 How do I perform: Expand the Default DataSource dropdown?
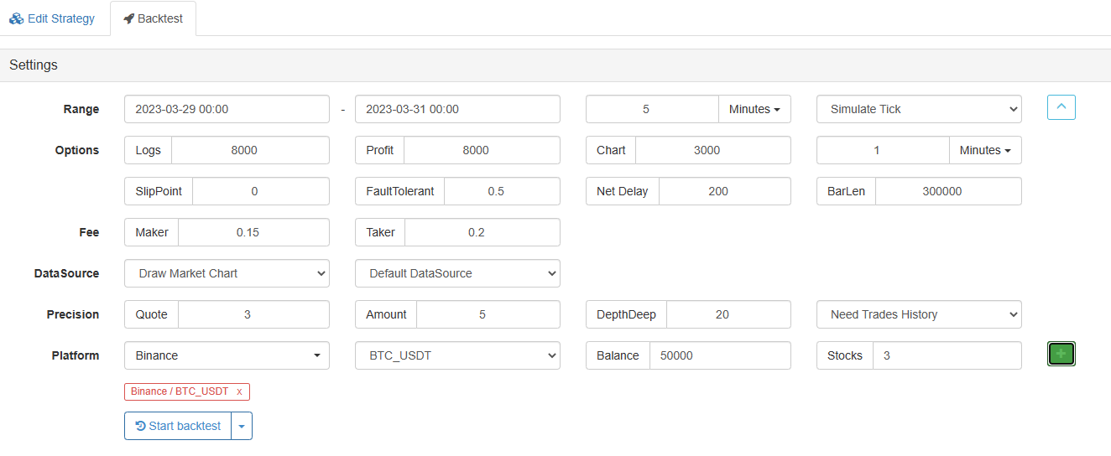click(457, 273)
